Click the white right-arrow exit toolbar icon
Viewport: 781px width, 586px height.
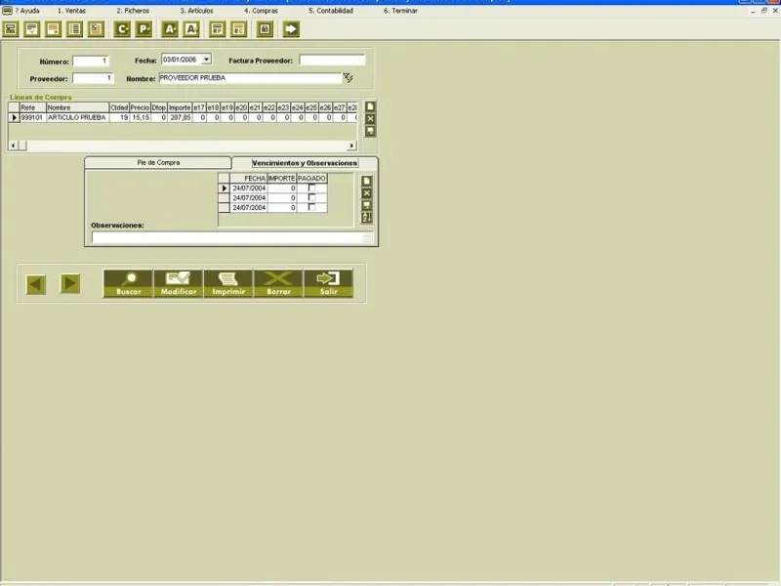(x=291, y=29)
